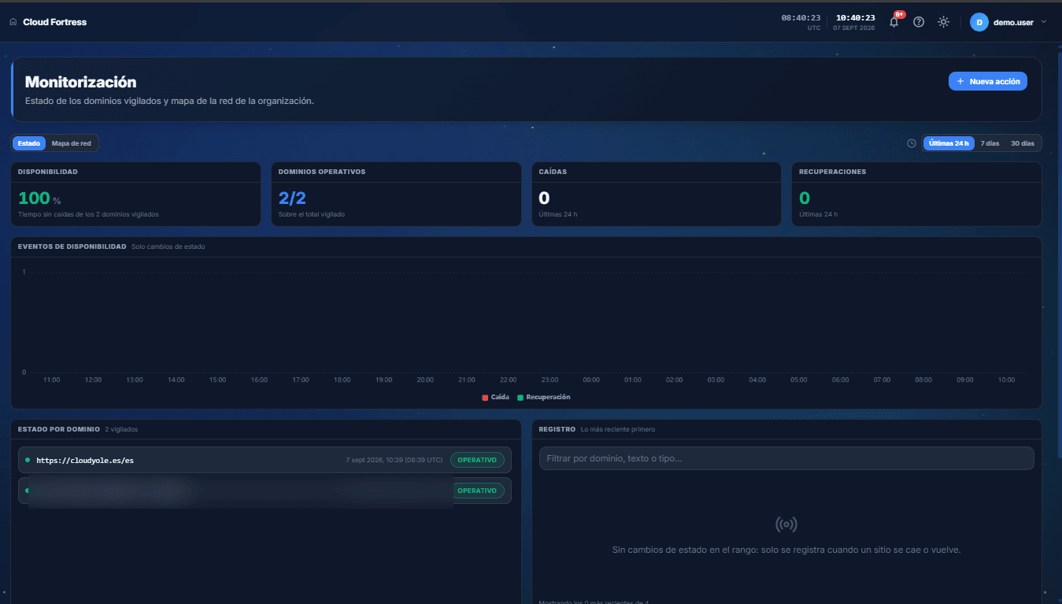Select the 7 días time range
Image resolution: width=1062 pixels, height=604 pixels.
click(x=990, y=143)
